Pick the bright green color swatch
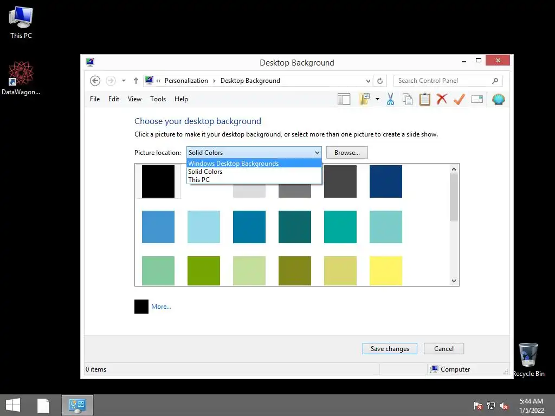555x416 pixels. point(204,271)
